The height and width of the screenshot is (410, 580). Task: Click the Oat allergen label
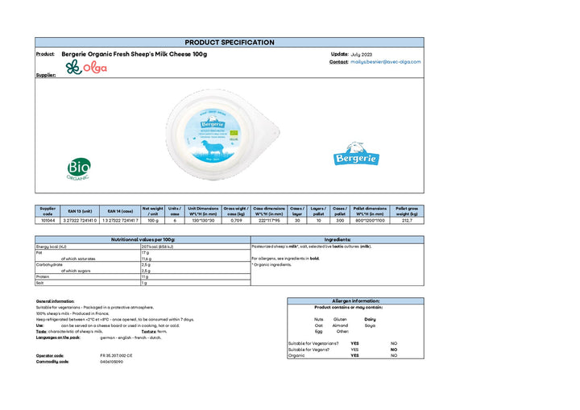click(x=318, y=325)
